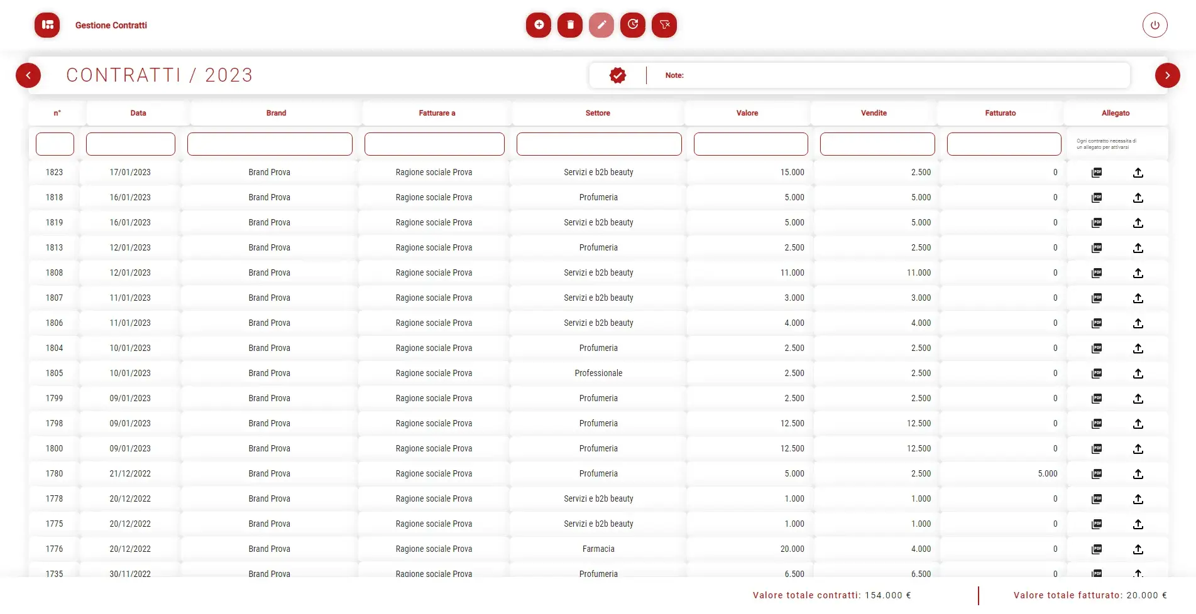Upload attachment for contract 1800

click(x=1138, y=448)
